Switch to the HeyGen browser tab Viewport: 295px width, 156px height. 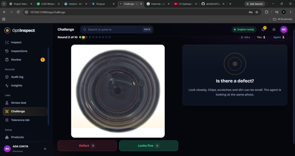click(76, 4)
